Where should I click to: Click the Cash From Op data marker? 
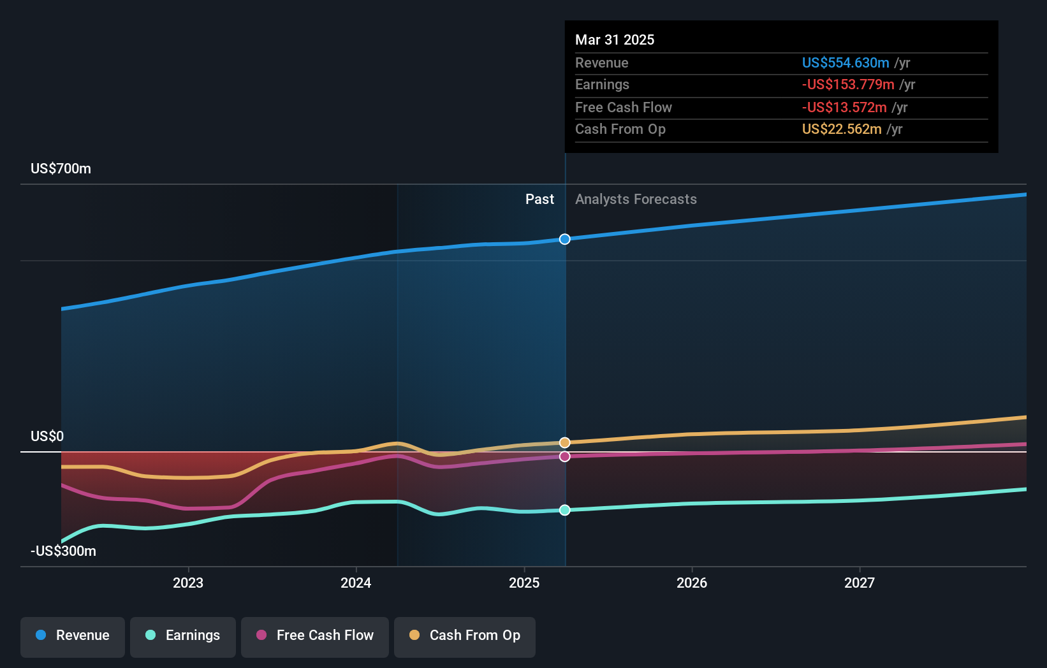pyautogui.click(x=565, y=442)
